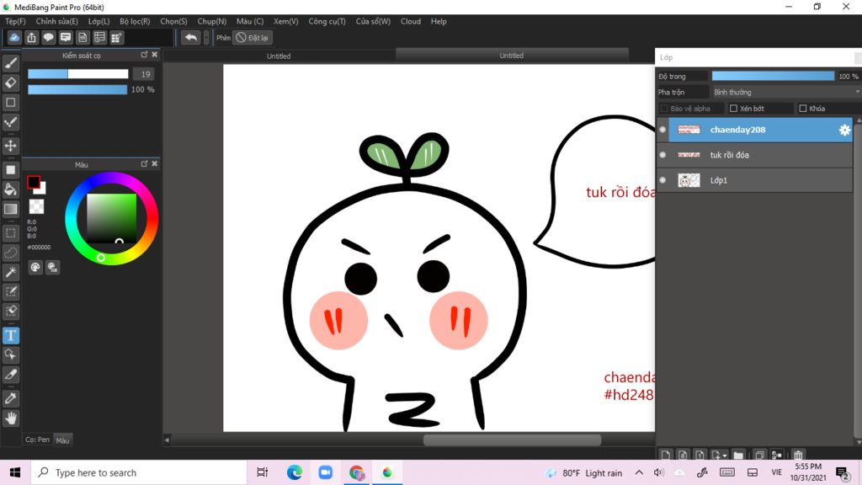The image size is (862, 485).
Task: Float the Kiểm soát cọ panel
Action: (x=144, y=55)
